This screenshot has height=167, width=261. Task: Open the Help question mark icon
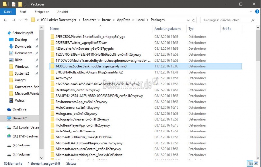(x=256, y=12)
